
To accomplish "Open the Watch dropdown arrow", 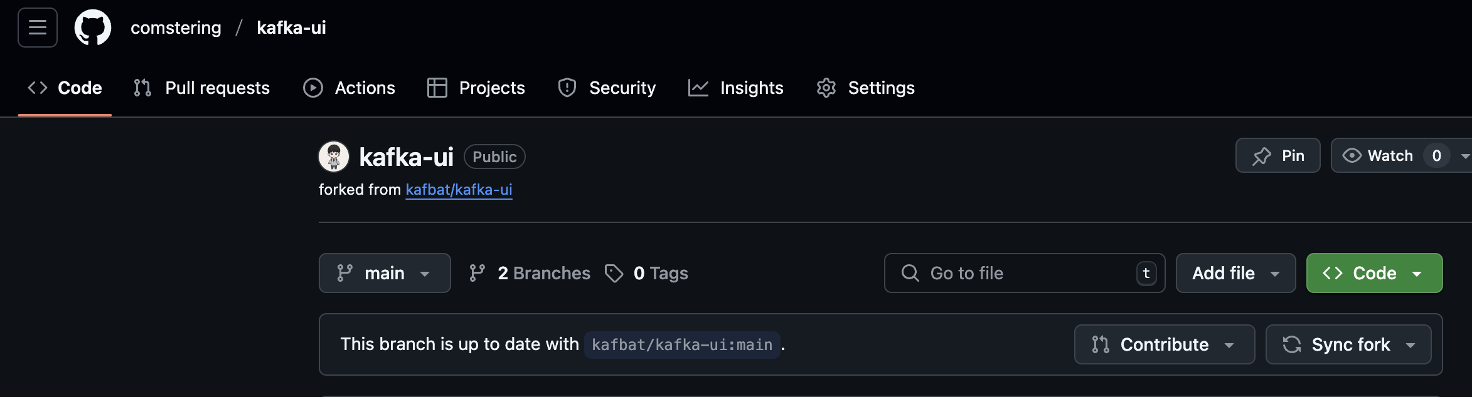I will (1464, 156).
